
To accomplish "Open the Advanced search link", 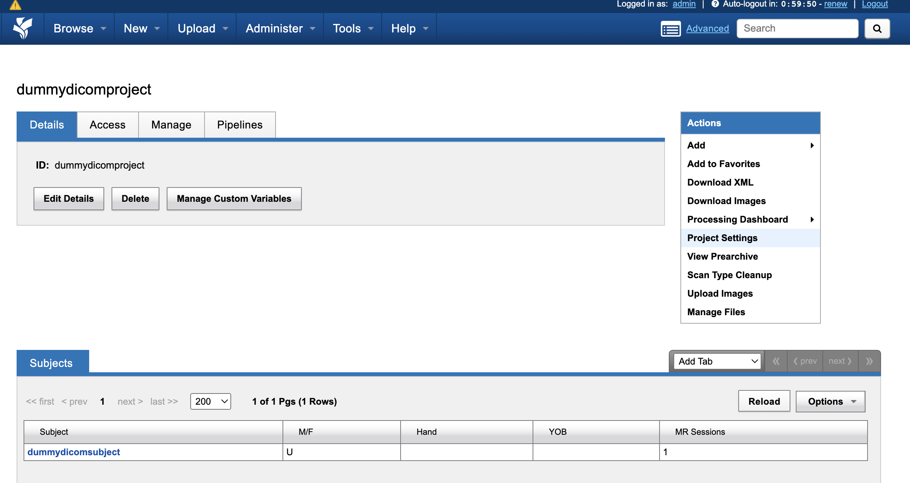I will tap(707, 29).
